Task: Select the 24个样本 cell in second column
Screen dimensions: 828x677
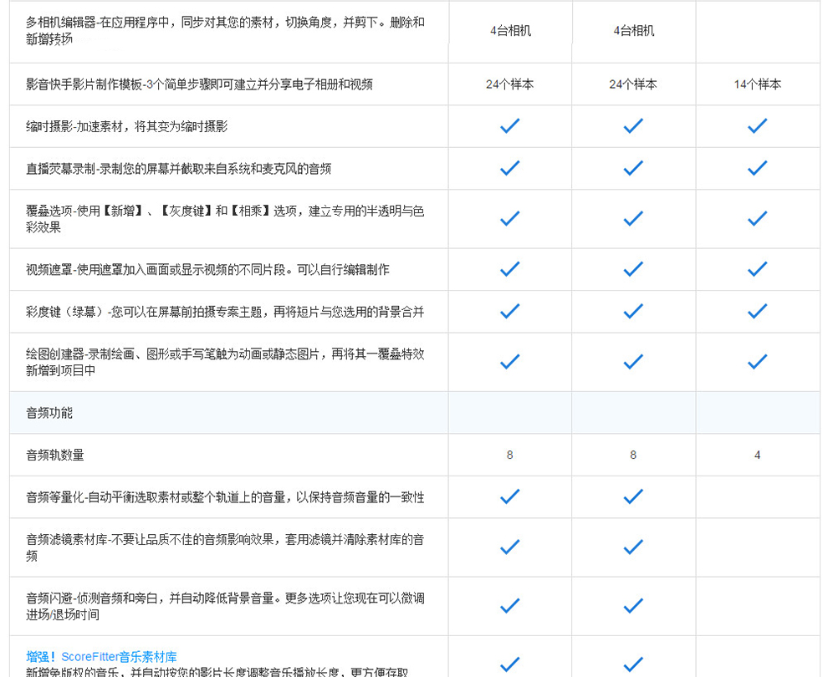Action: [x=633, y=84]
